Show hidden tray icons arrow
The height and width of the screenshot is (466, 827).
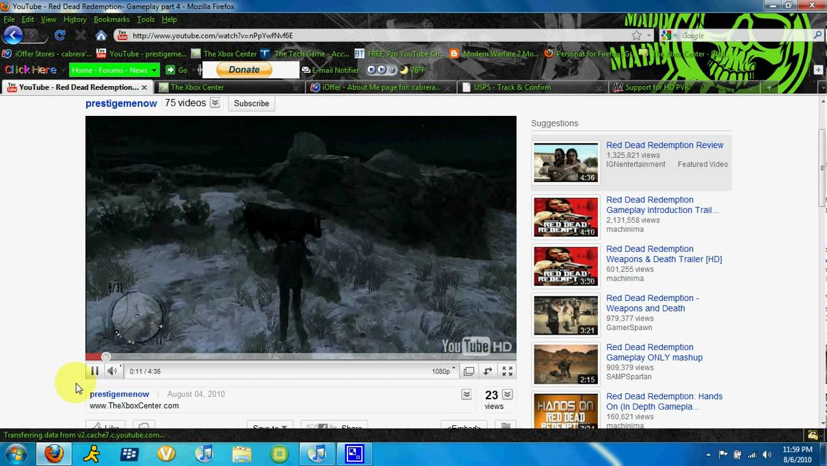tap(708, 454)
